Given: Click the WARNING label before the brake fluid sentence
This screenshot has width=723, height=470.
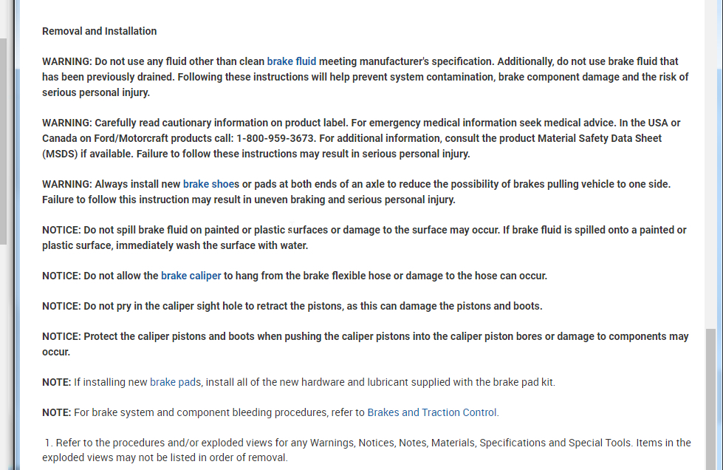Looking at the screenshot, I should 66,61.
